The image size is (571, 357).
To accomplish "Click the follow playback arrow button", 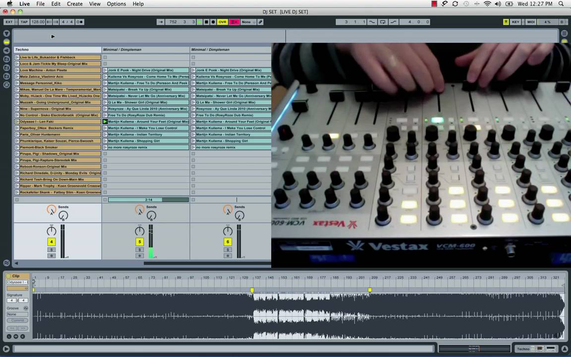I will pyautogui.click(x=161, y=22).
